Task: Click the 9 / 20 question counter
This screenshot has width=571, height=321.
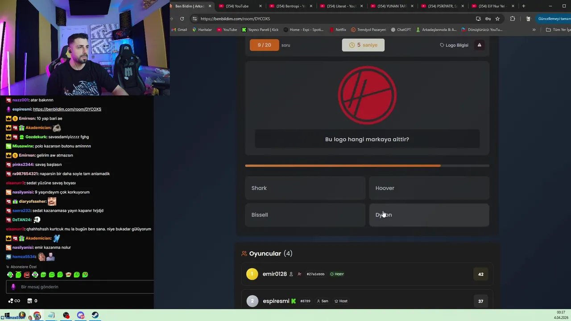Action: (x=264, y=45)
